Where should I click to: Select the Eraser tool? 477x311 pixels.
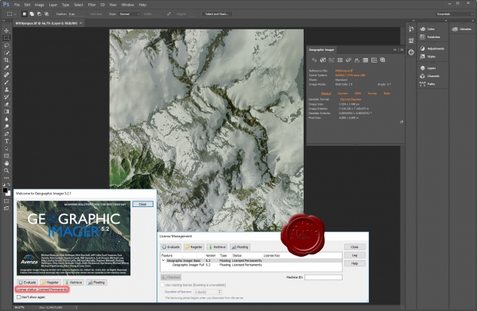point(6,105)
